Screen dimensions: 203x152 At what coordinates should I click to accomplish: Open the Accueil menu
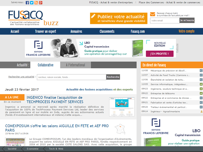15,31
